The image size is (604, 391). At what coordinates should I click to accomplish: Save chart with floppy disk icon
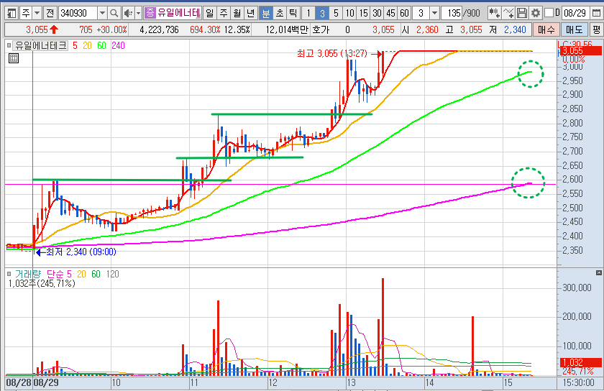521,14
